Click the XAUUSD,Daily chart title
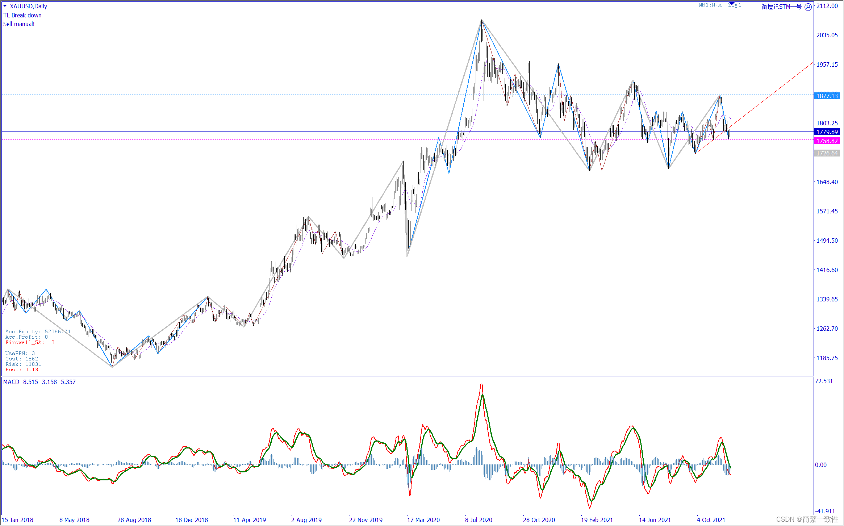This screenshot has height=526, width=844. pyautogui.click(x=28, y=6)
